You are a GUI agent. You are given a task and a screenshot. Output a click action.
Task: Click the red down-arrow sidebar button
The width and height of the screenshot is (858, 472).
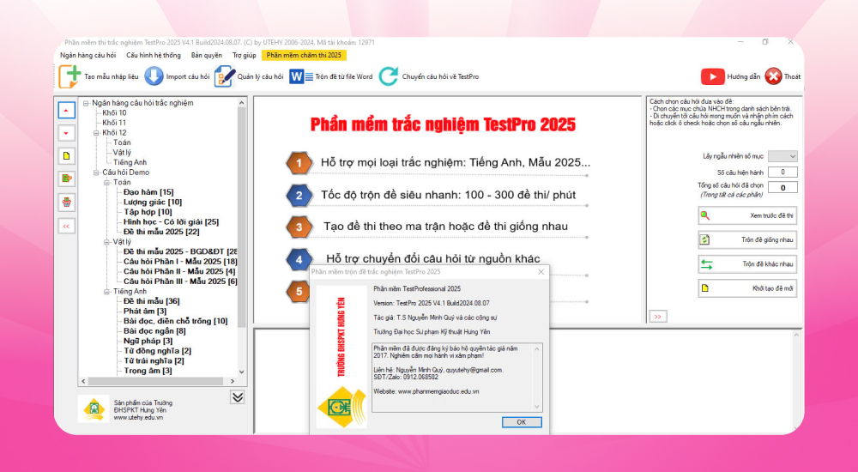(x=66, y=133)
